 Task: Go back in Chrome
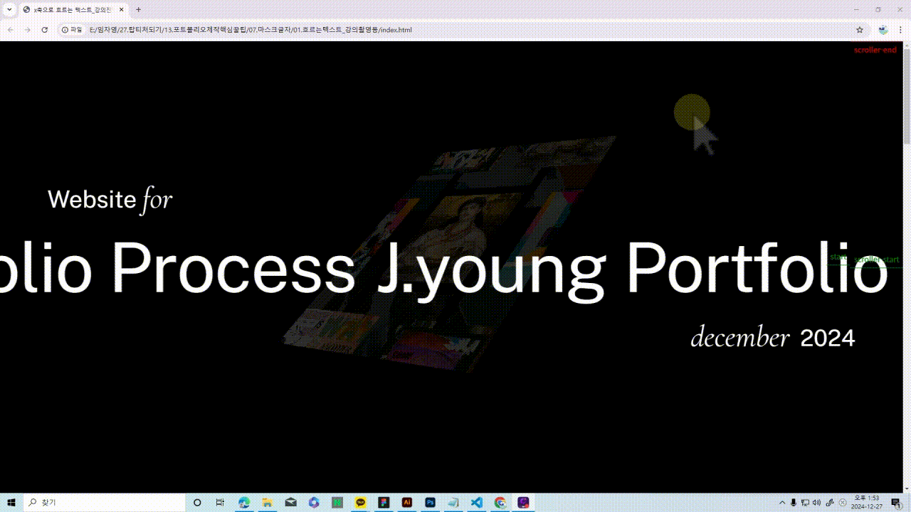pyautogui.click(x=11, y=30)
